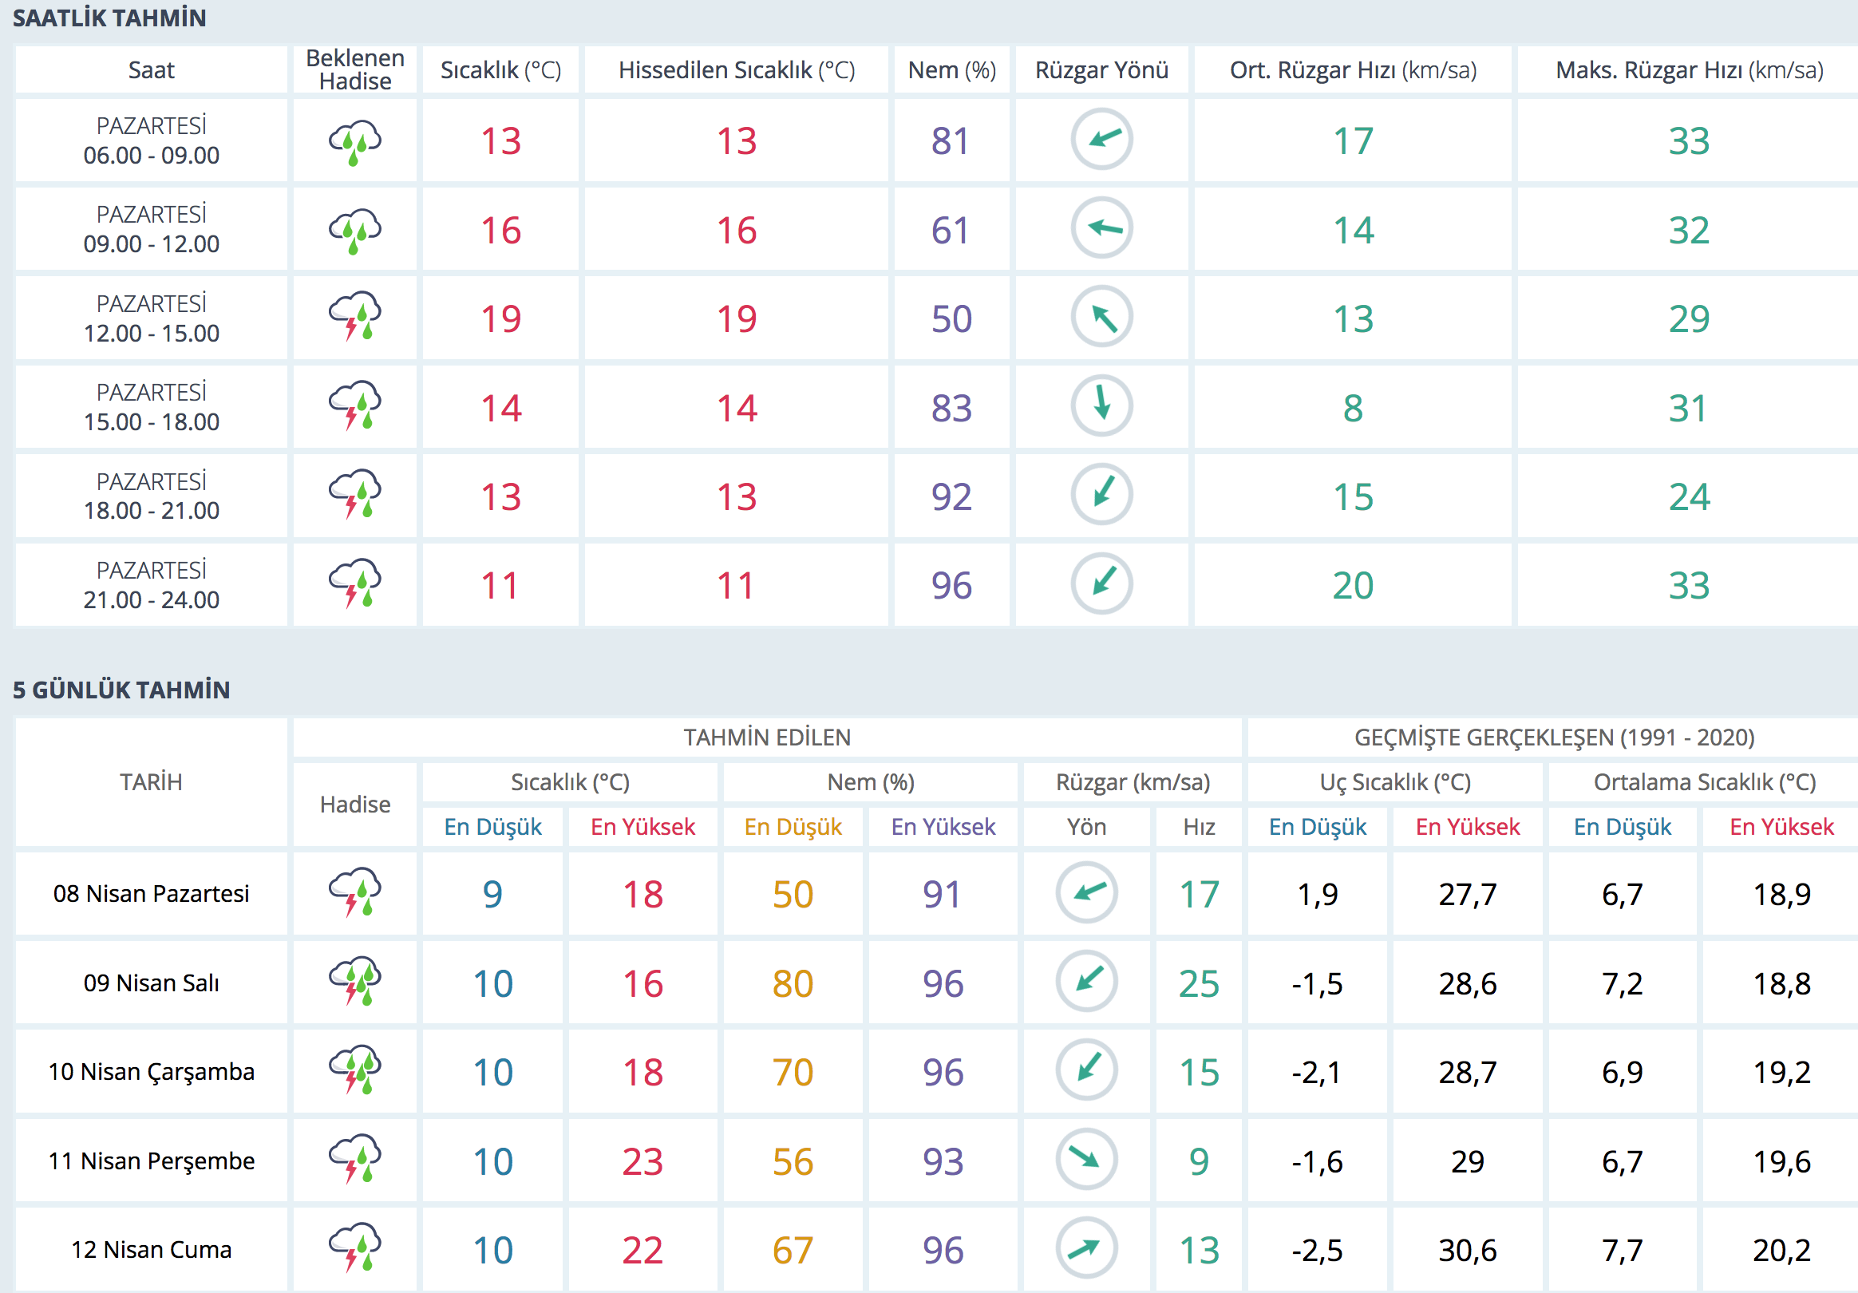
Task: Click the weather icon for 09 Nisan Salı
Action: coord(354,982)
